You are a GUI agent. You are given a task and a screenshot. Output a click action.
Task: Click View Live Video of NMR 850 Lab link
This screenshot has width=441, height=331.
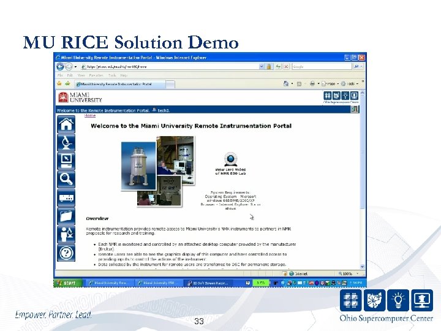(231, 172)
